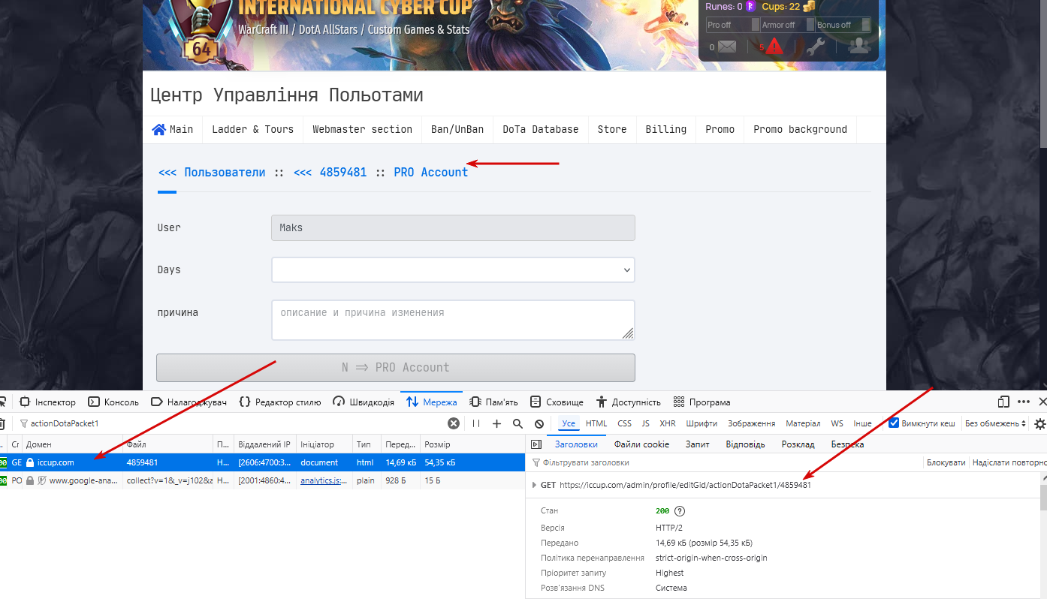
Task: Open the Консоль devtools tab
Action: (113, 402)
